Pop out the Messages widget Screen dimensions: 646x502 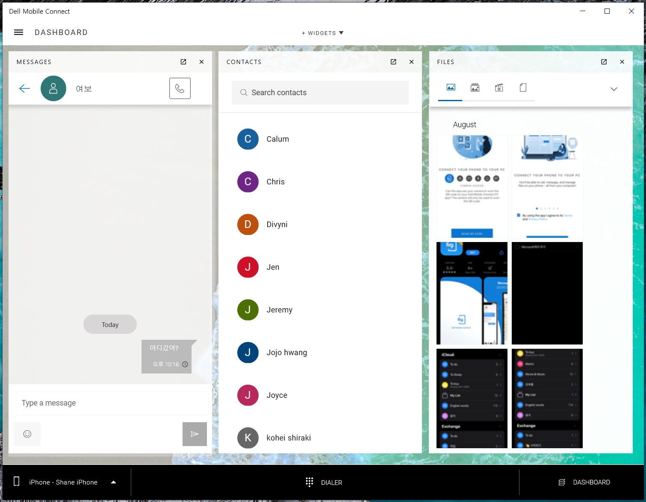point(183,62)
